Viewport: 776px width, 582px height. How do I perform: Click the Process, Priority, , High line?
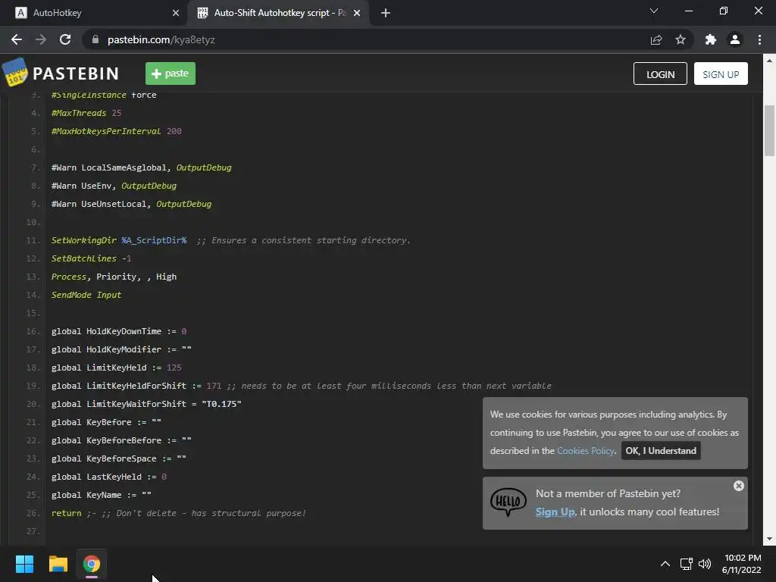(114, 277)
